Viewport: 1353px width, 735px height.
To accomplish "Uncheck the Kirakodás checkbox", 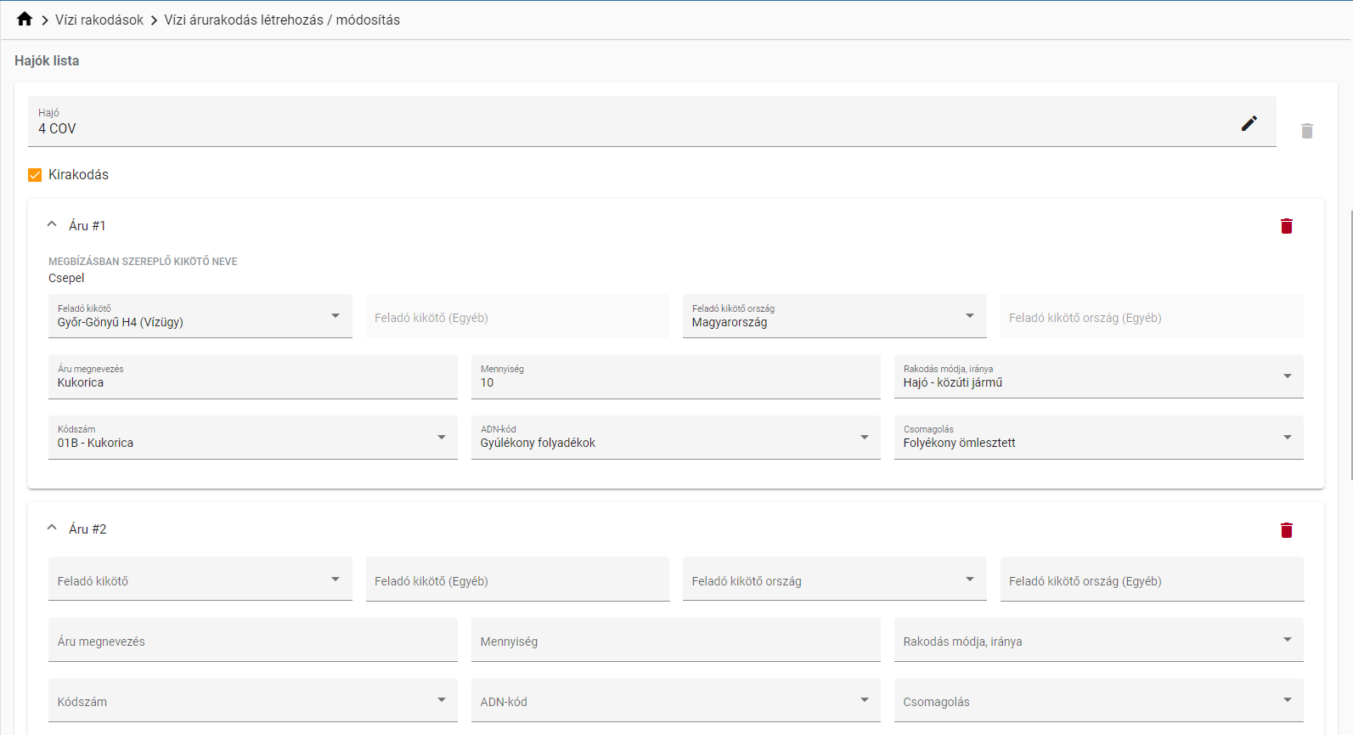I will click(x=35, y=175).
